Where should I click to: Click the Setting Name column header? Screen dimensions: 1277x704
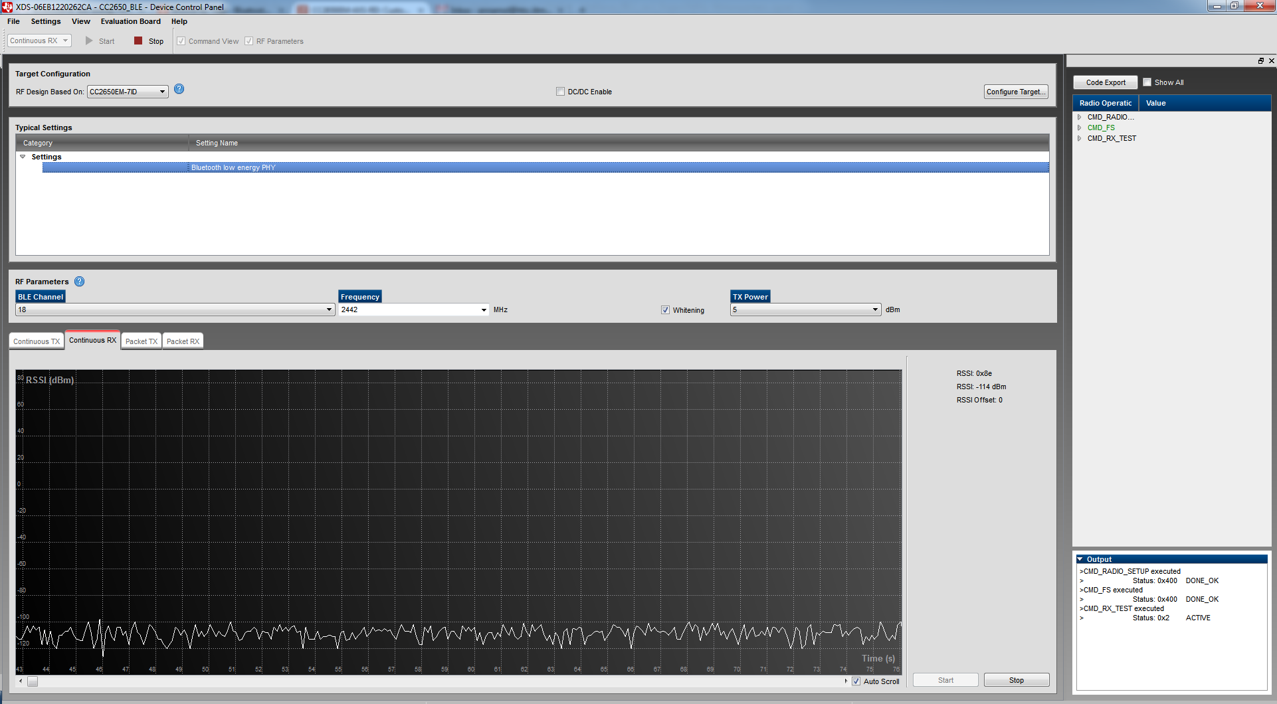(x=619, y=143)
